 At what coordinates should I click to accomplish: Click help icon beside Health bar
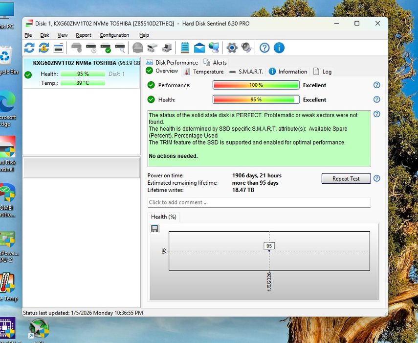(x=376, y=99)
